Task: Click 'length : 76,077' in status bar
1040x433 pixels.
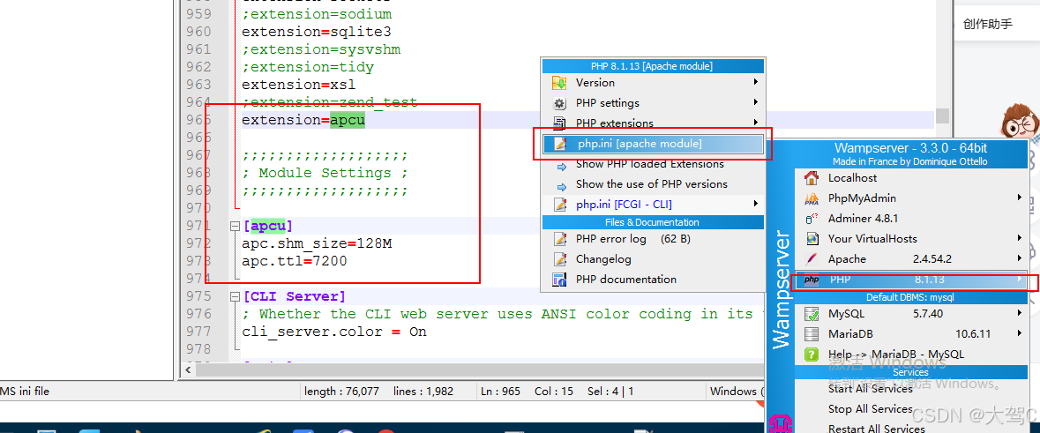Action: 341,392
